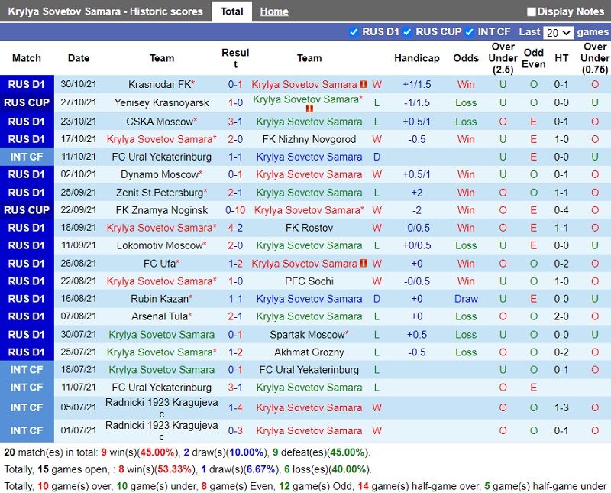This screenshot has width=611, height=493.
Task: Click FC Ural Yekaterinburg in 18/07/21 row
Action: 309,370
